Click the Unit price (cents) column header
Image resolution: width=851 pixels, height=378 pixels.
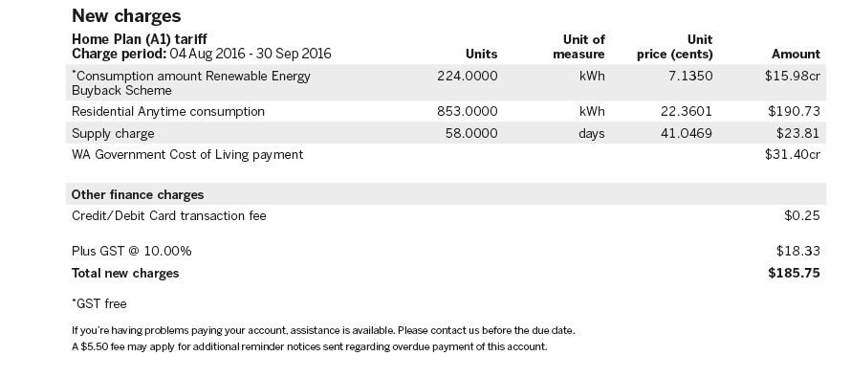[x=675, y=47]
